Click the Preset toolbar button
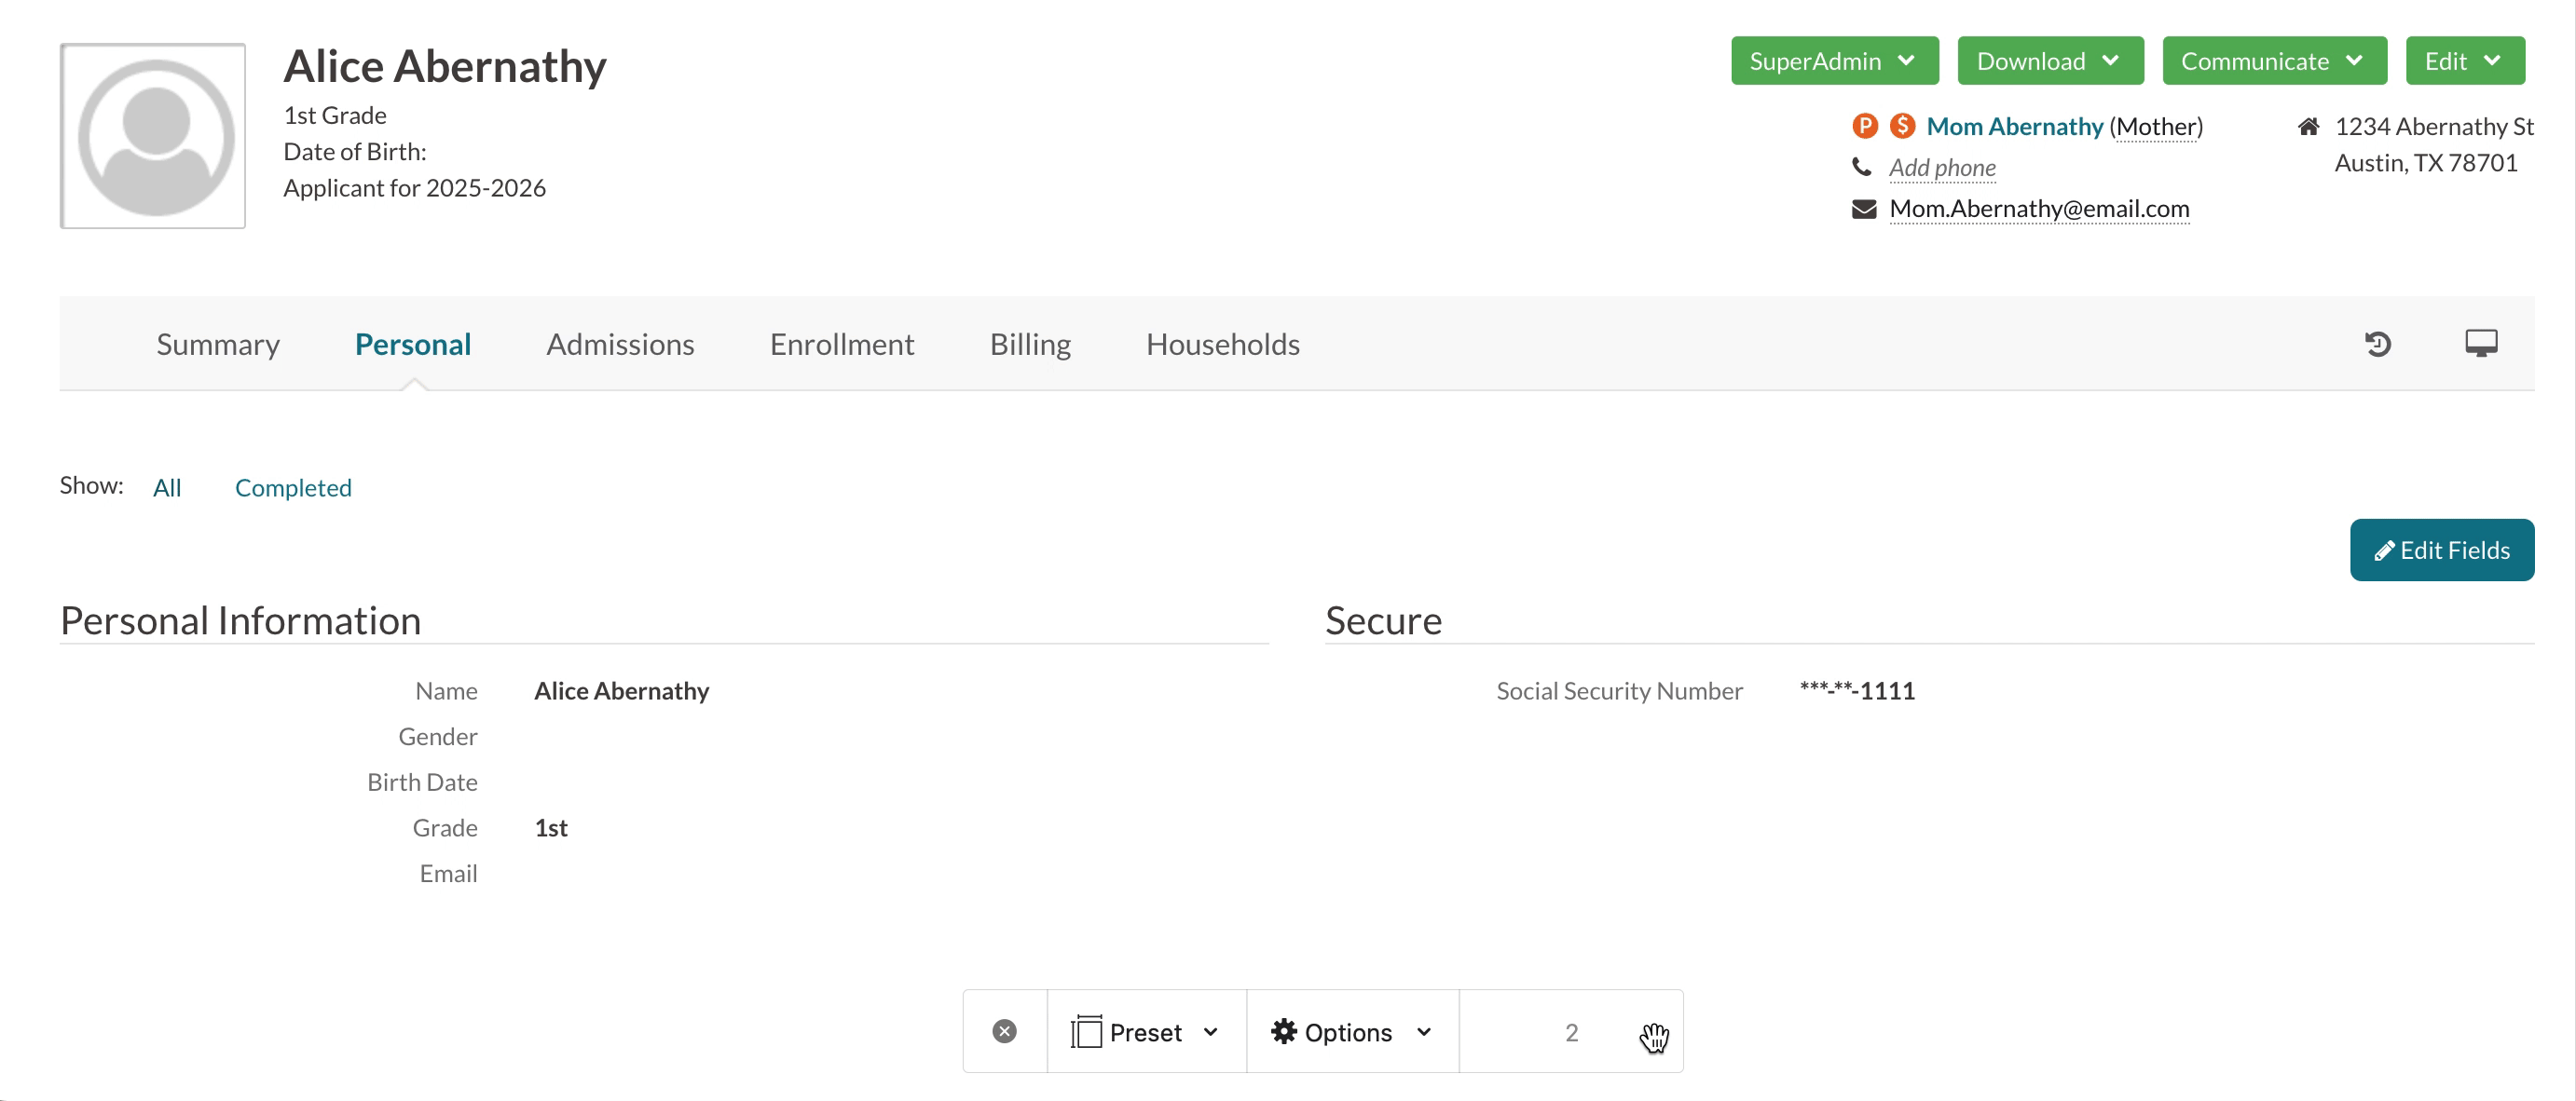 pyautogui.click(x=1145, y=1032)
